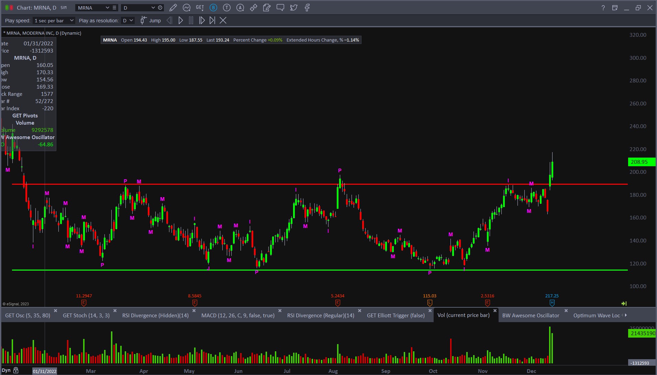Select the pencil drawing tool
This screenshot has width=657, height=375.
[173, 8]
